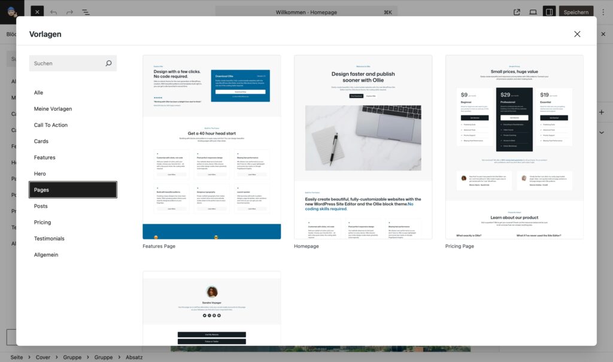
Task: Click the site avatar icon in top-left corner
Action: coord(12,12)
